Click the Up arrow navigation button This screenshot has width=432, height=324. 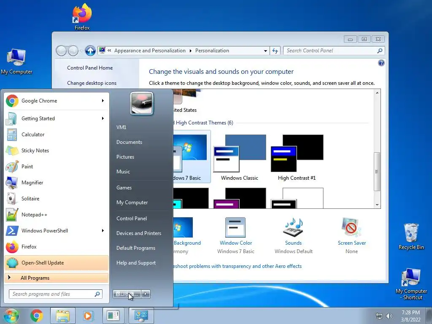pyautogui.click(x=90, y=51)
